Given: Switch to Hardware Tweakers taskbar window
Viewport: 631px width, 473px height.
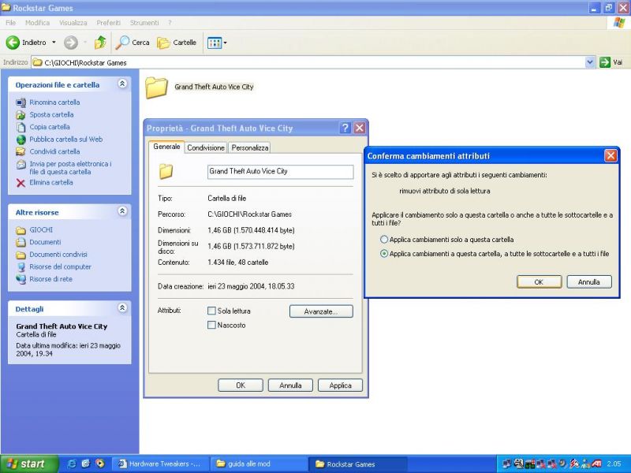Looking at the screenshot, I should (160, 464).
